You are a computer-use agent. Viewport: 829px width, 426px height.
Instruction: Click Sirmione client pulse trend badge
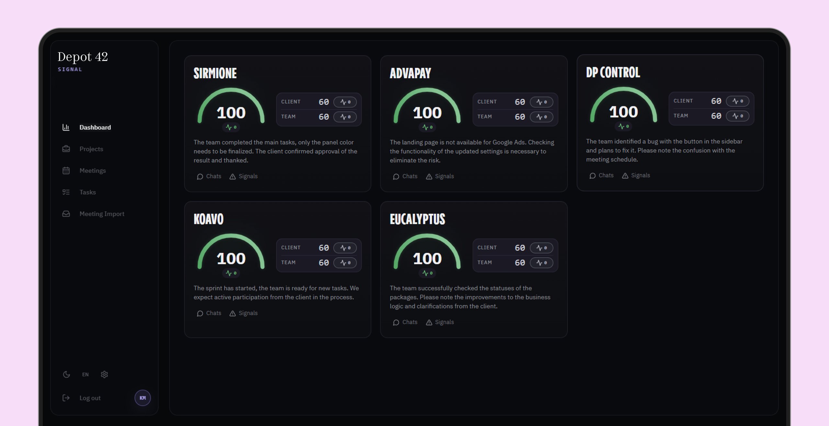pos(345,102)
